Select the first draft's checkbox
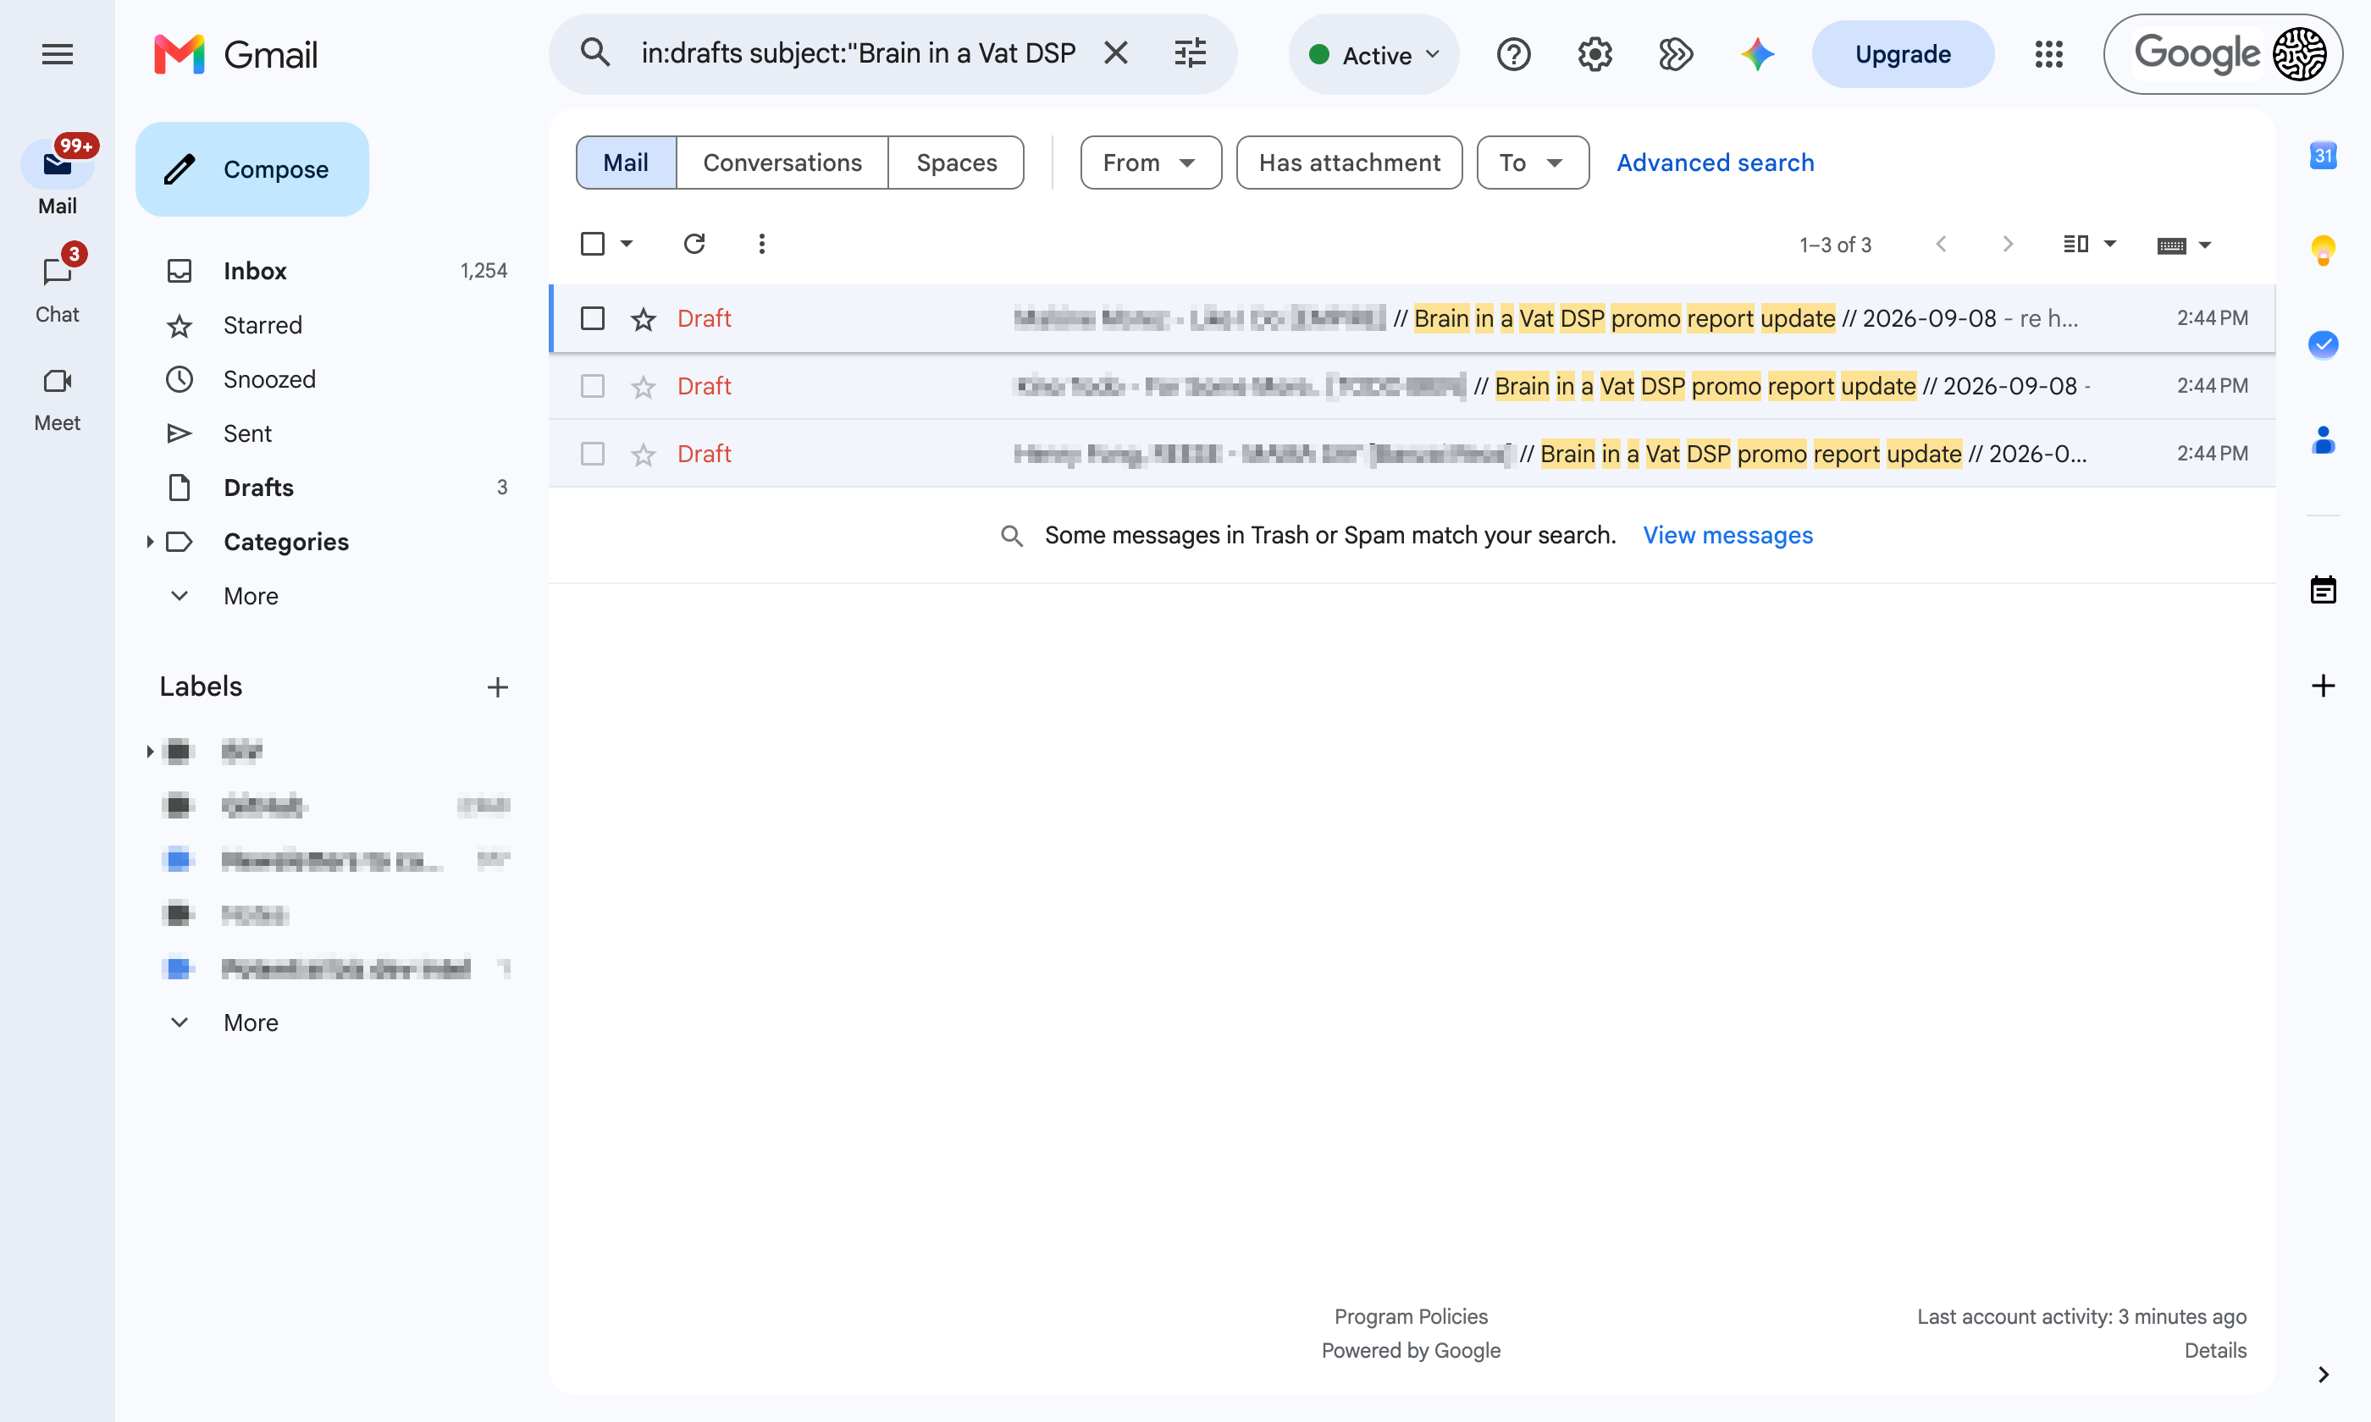 click(x=592, y=318)
